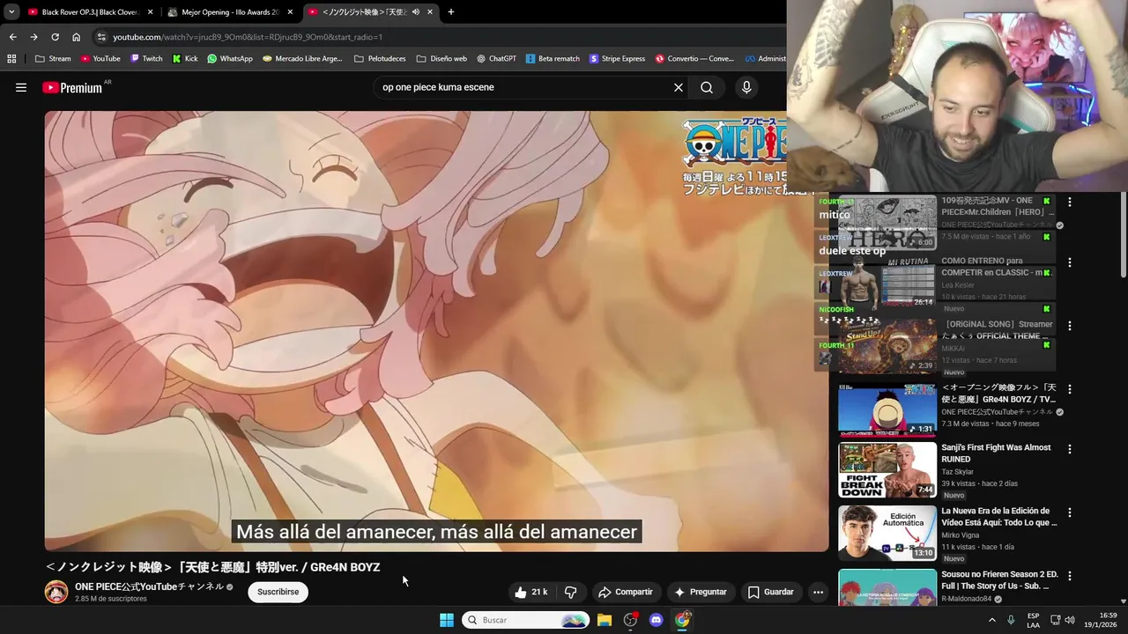Open Chrome from the taskbar
The image size is (1128, 634).
click(x=682, y=620)
